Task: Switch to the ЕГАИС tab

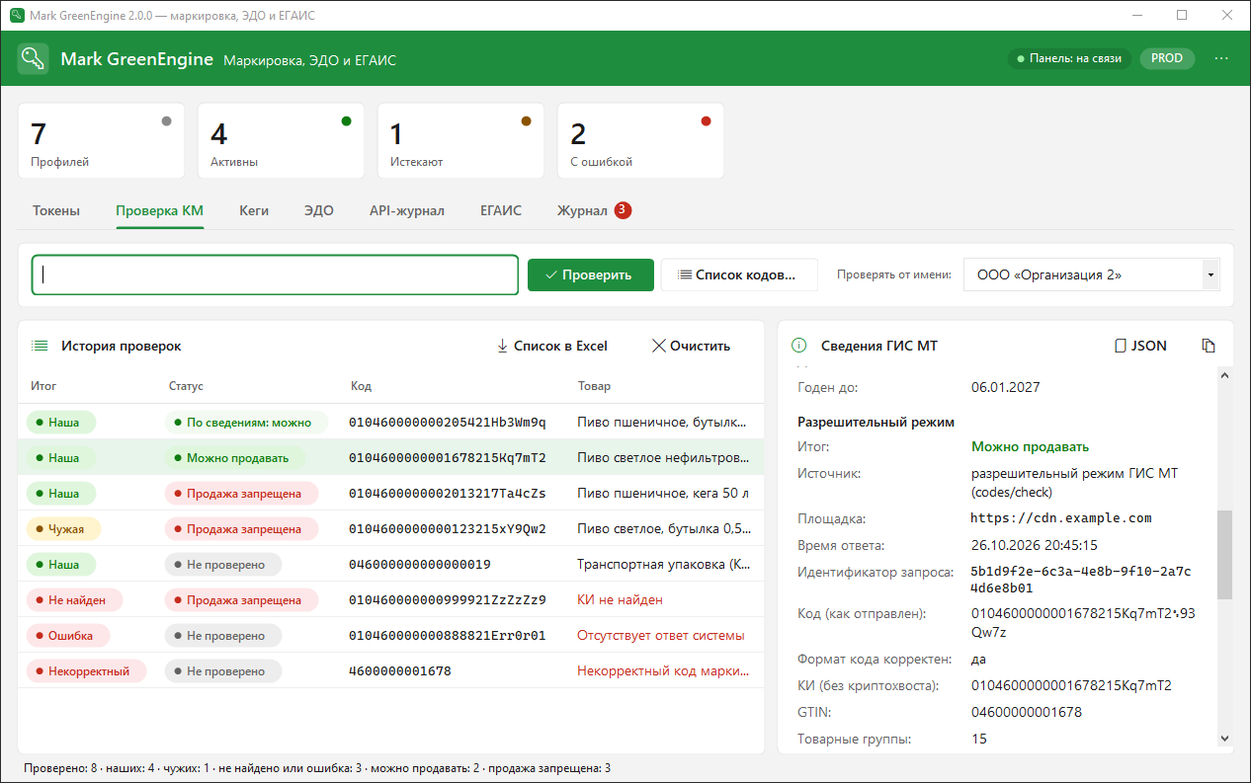Action: pos(501,210)
